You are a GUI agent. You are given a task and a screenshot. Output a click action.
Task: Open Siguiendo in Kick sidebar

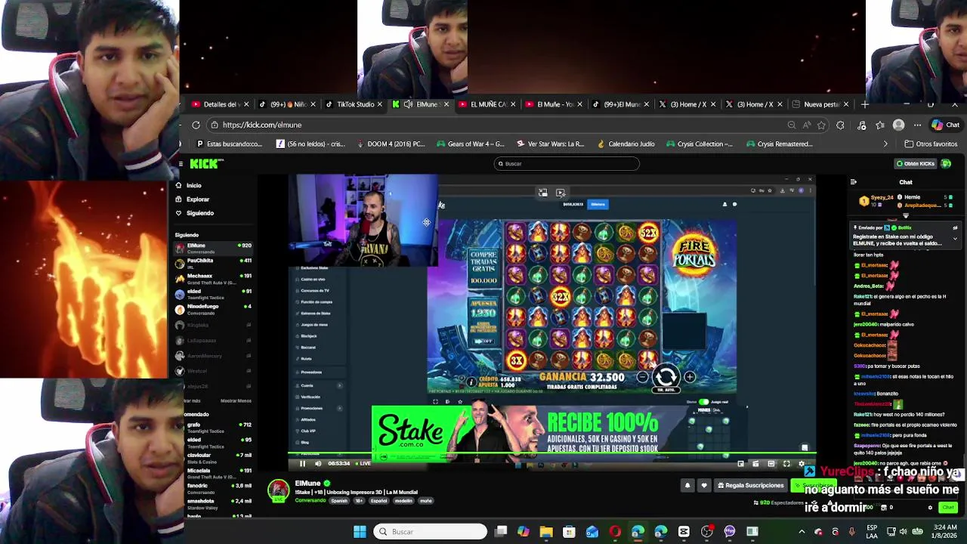pyautogui.click(x=194, y=213)
